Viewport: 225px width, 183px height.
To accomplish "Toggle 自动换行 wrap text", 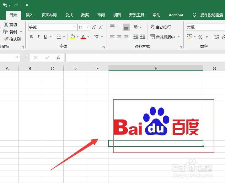I will click(x=161, y=27).
